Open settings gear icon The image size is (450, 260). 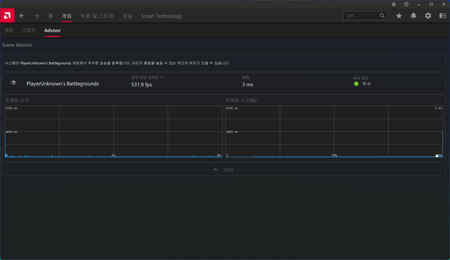[x=428, y=16]
